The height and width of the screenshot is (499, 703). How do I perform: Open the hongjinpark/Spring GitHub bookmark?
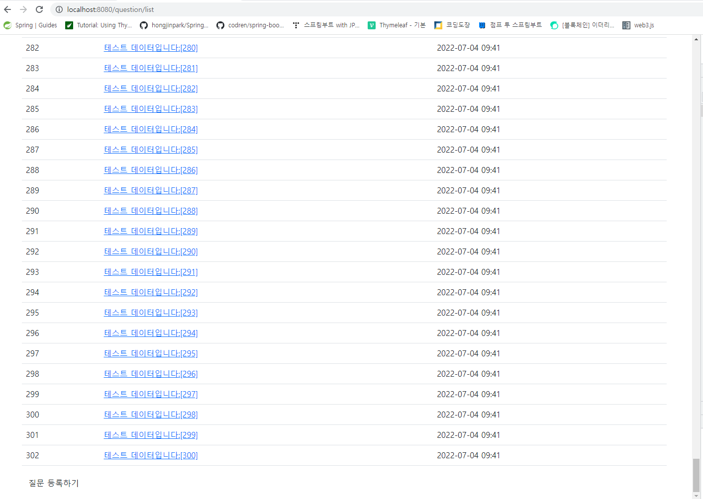click(x=174, y=25)
